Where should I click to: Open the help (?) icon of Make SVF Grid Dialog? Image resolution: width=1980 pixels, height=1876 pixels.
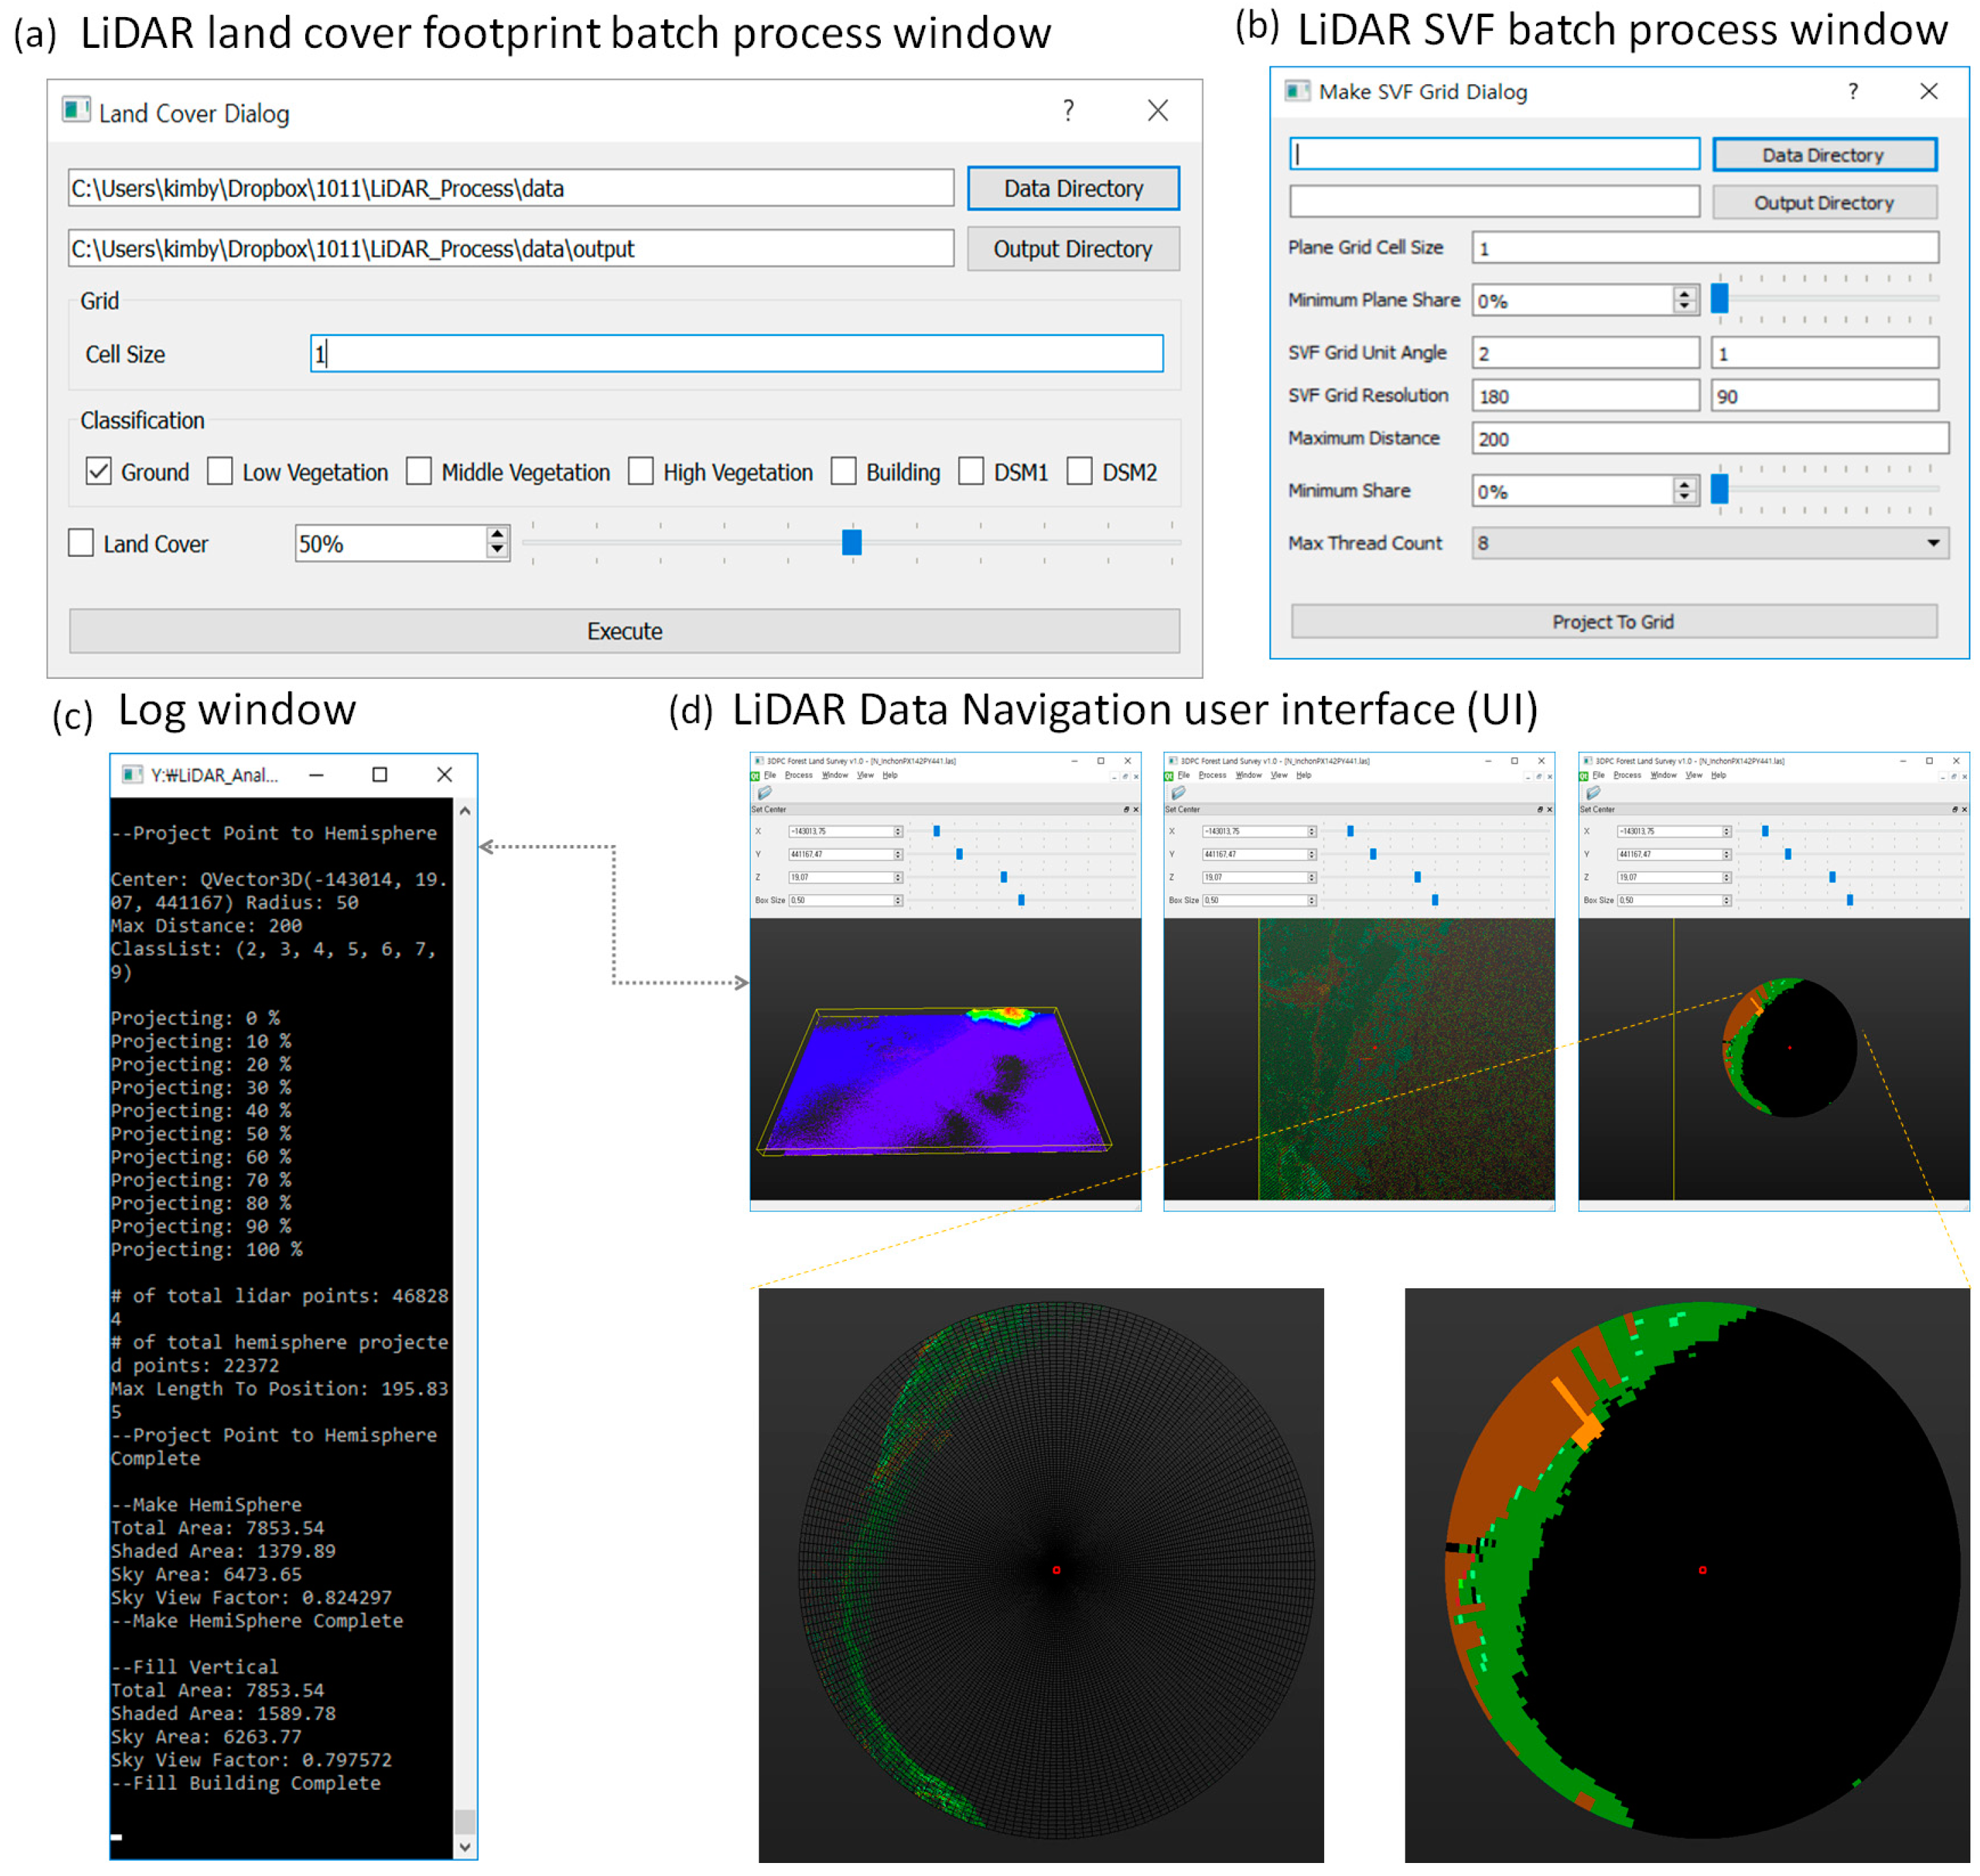coord(1854,91)
